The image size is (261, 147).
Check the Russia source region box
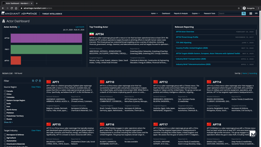tap(5, 119)
